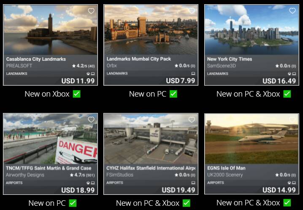Click green checkmark under Halifax Stanfield card

pos(187,203)
